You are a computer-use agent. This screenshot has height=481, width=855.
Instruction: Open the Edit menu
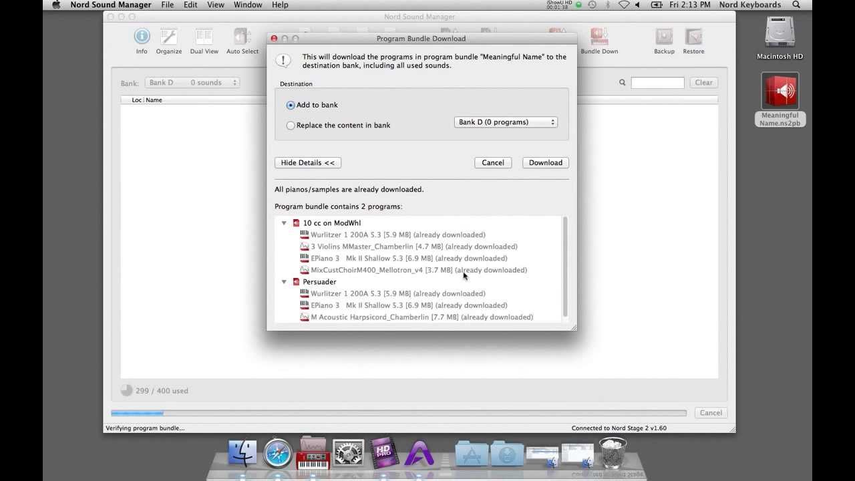pyautogui.click(x=190, y=5)
